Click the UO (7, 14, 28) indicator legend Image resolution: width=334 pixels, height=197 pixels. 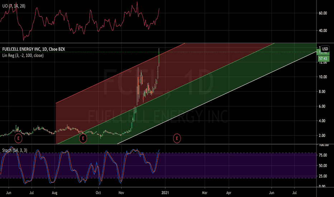pos(14,6)
